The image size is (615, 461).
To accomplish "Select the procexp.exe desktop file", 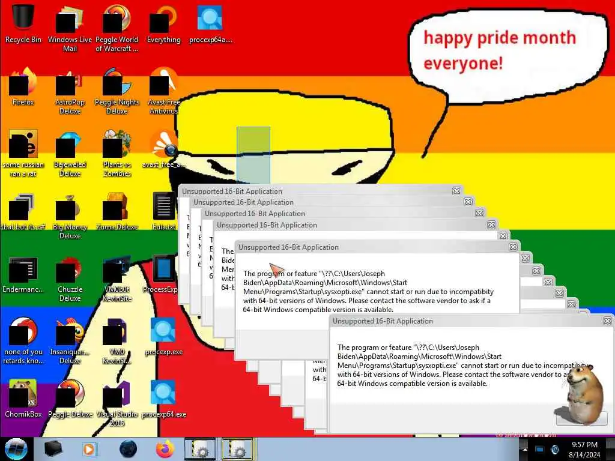I will (163, 336).
